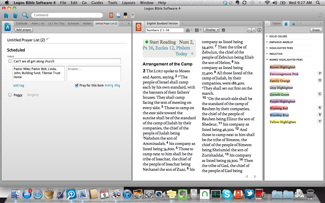Open the panel menu arrow left of Explorer tab
325x203 pixels.
pos(267,24)
